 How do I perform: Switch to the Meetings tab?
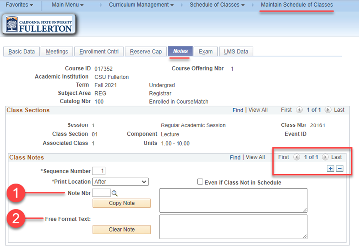click(57, 52)
